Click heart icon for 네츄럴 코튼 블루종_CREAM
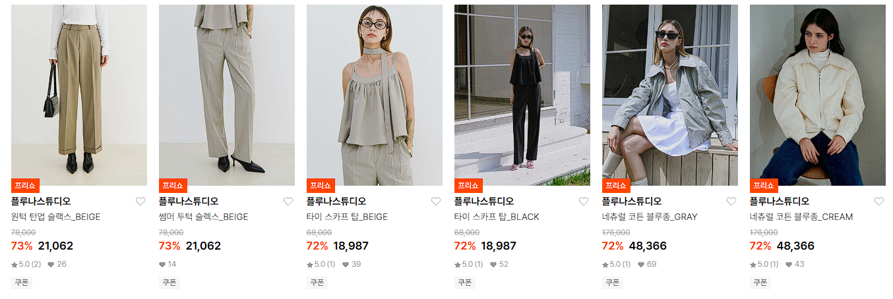Screen dimensions: 893x299 pos(879,202)
